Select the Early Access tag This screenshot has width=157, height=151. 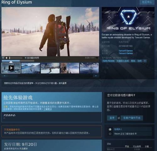click(108, 61)
